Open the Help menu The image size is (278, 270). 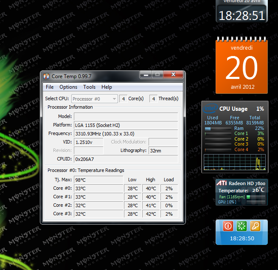107,87
